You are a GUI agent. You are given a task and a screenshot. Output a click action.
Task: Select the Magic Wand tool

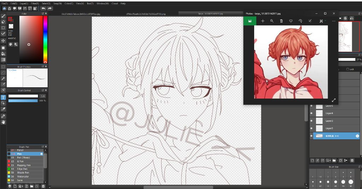(x=3, y=78)
